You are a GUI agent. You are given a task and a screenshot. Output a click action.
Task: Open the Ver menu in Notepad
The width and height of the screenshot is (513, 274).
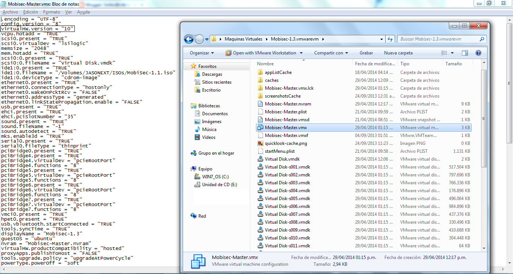coord(68,12)
